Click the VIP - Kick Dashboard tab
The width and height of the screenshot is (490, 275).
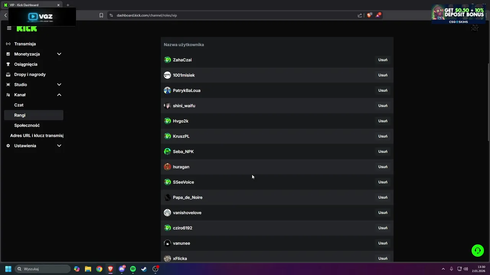(32, 5)
